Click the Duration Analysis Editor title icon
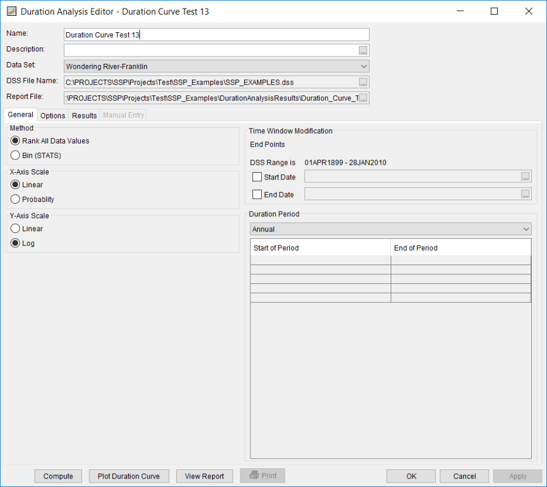The image size is (547, 487). 12,11
